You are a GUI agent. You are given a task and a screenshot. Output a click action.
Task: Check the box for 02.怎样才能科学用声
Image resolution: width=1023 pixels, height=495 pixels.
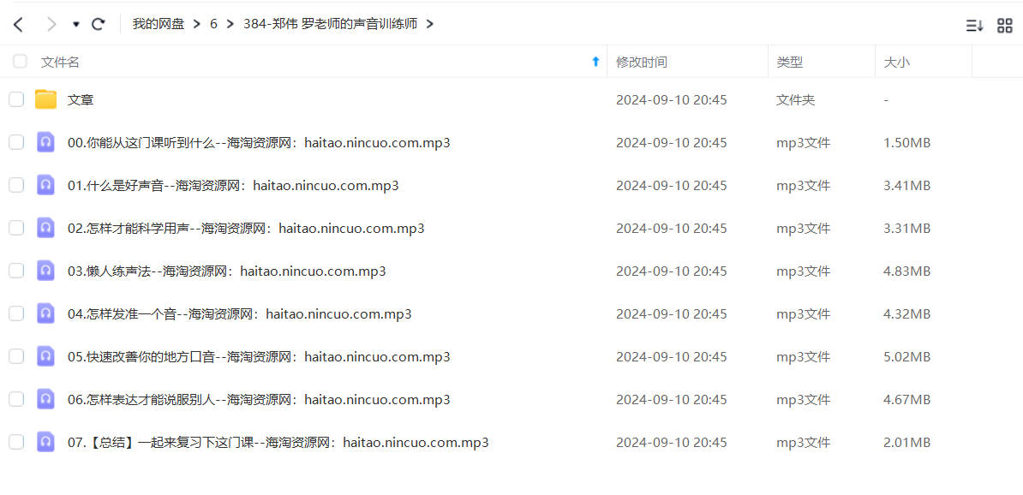click(x=16, y=229)
